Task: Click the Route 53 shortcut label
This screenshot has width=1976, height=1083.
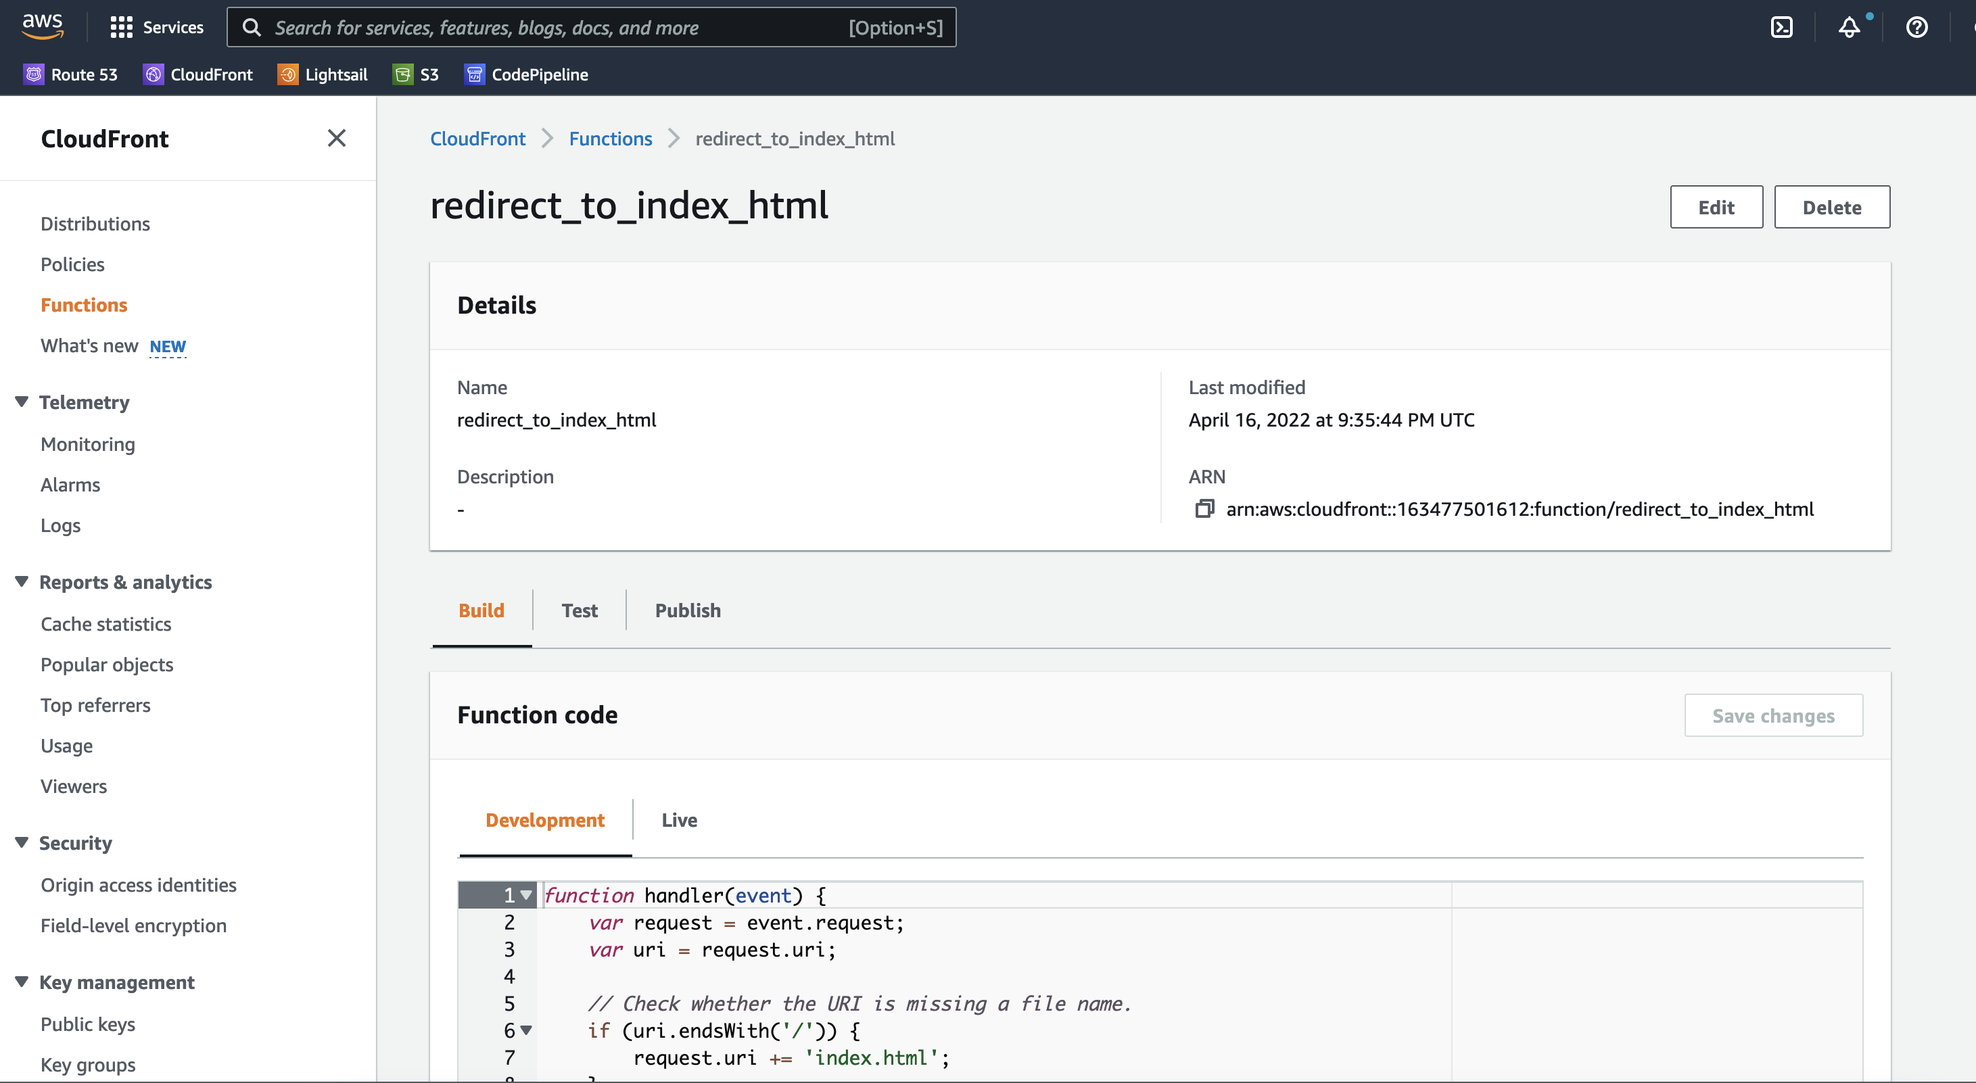Action: click(x=85, y=74)
